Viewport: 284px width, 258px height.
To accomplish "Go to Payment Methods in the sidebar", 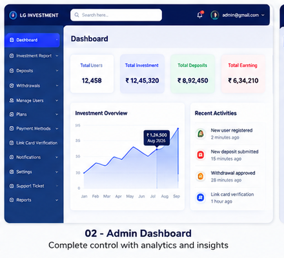I will (x=34, y=129).
